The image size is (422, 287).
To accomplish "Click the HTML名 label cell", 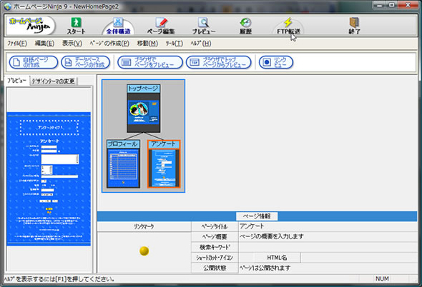I will pyautogui.click(x=277, y=258).
